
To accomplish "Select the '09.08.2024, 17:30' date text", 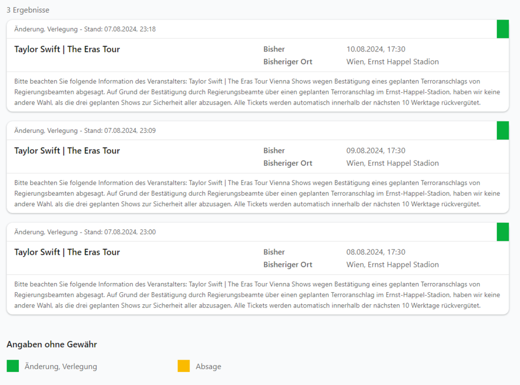I will [x=375, y=151].
